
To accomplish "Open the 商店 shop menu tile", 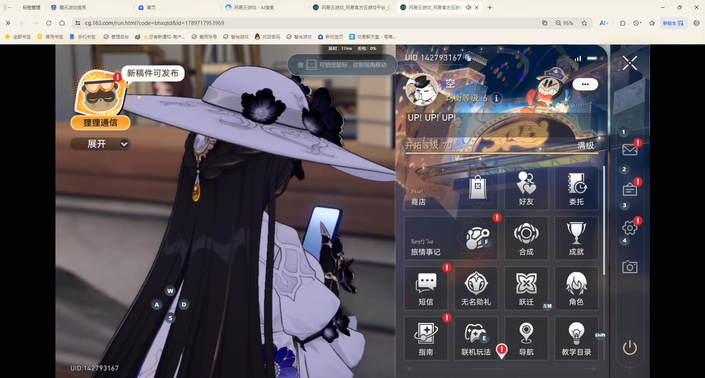I will 451,188.
